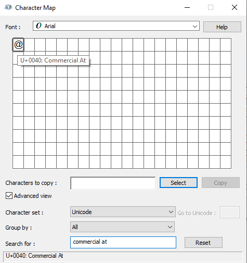
Task: Click the Characters to copy field
Action: coord(113,183)
